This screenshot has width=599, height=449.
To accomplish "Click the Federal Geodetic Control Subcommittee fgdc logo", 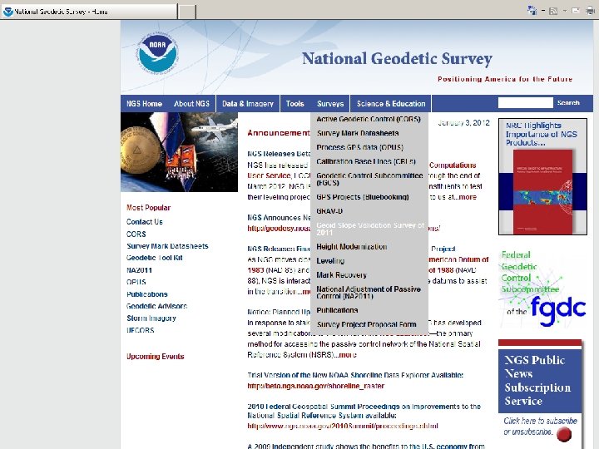I will [x=542, y=289].
